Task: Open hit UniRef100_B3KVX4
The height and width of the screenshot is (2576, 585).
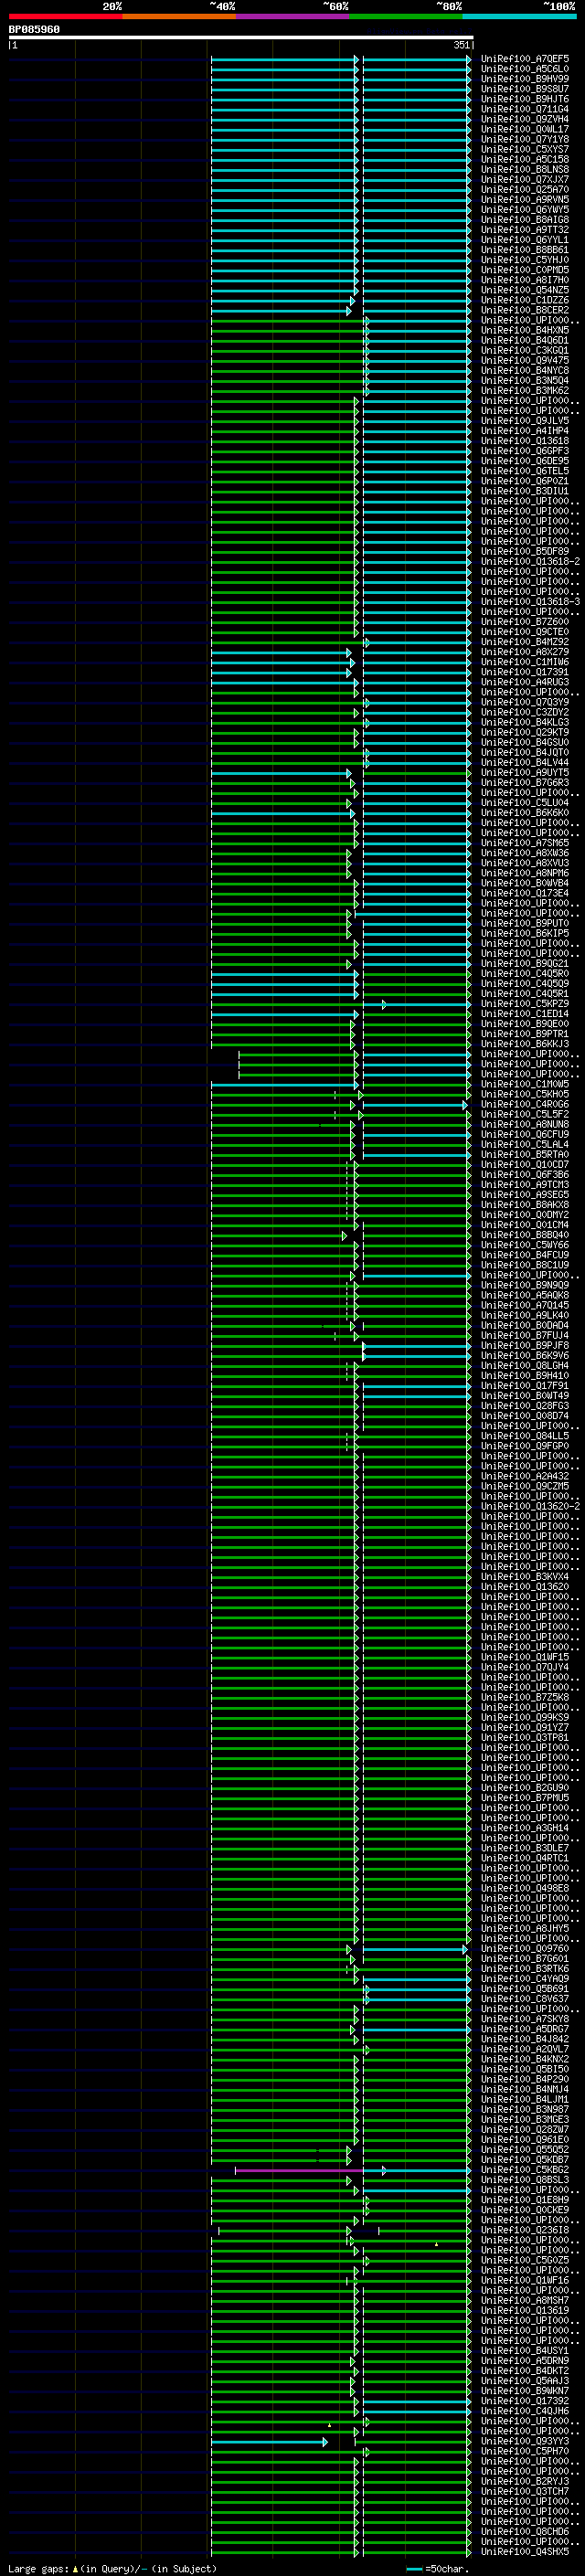Action: click(525, 1577)
